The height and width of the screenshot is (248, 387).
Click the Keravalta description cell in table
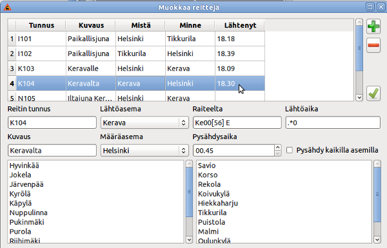(x=91, y=83)
